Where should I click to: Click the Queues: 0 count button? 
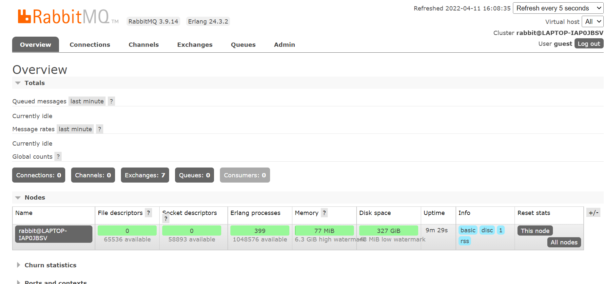point(194,175)
